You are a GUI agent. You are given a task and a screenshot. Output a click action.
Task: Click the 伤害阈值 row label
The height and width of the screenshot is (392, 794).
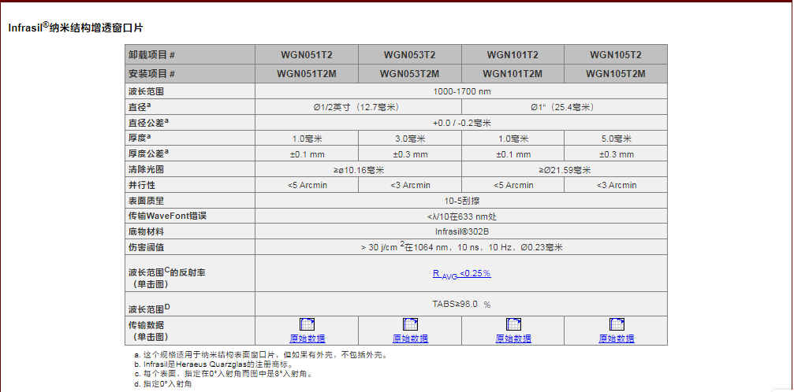click(x=146, y=247)
